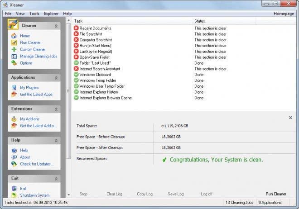The image size is (299, 209).
Task: Click the Home house icon in sidebar
Action: point(14,36)
